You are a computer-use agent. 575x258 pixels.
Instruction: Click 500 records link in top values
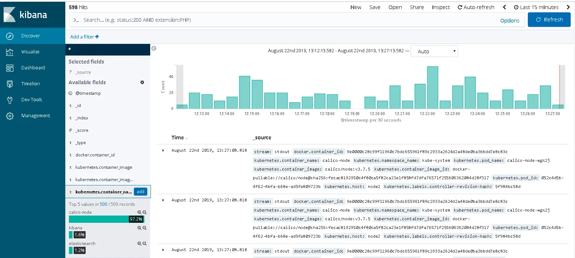(x=103, y=204)
